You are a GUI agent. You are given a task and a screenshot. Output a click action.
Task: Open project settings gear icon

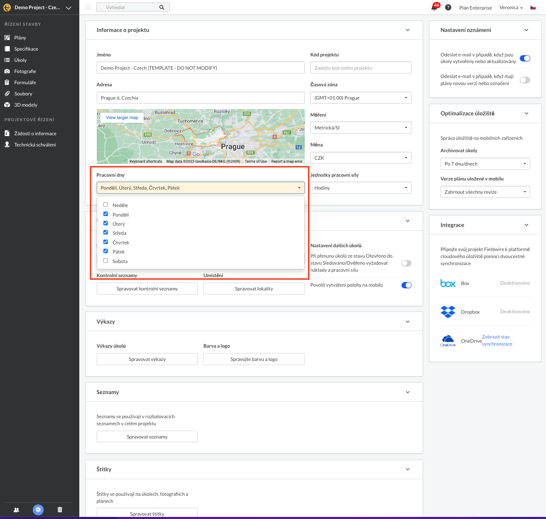pos(38,509)
